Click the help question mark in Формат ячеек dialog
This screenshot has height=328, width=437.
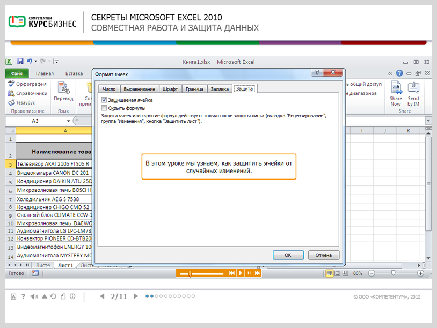317,72
